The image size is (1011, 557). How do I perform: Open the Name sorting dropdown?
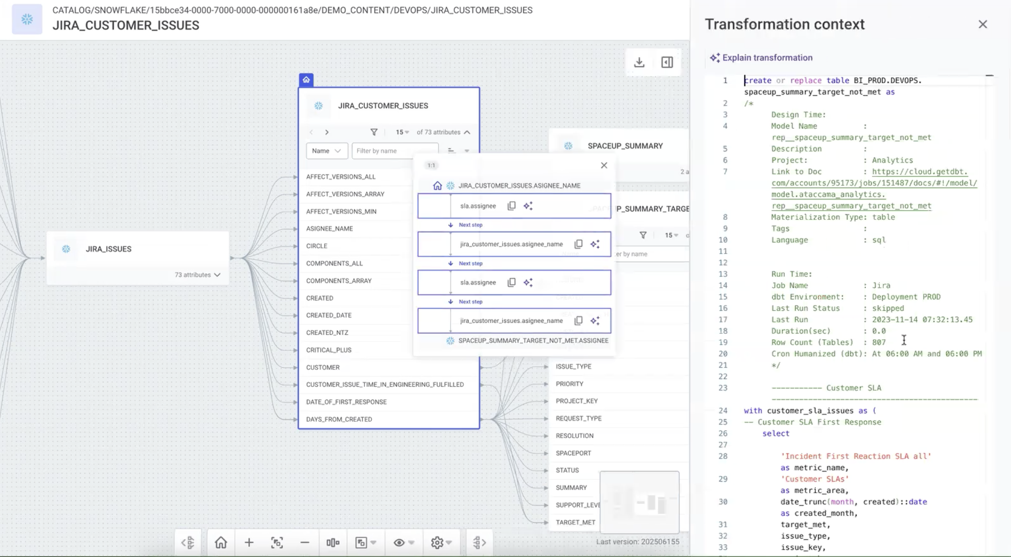[x=327, y=151]
